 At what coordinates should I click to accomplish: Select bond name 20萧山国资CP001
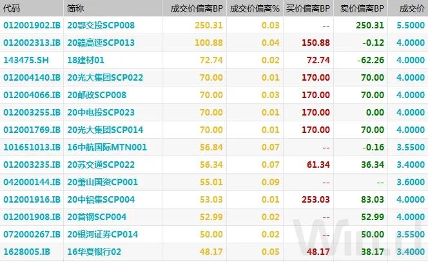click(102, 182)
